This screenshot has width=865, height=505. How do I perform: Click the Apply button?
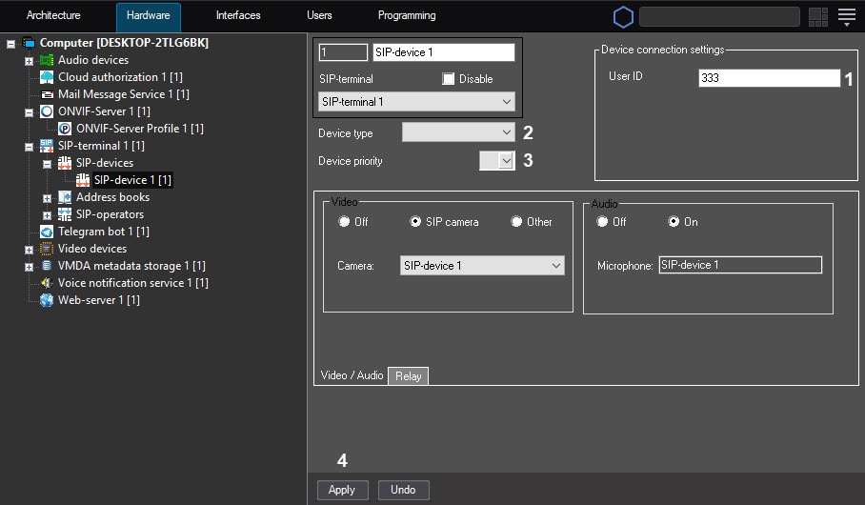pyautogui.click(x=342, y=490)
